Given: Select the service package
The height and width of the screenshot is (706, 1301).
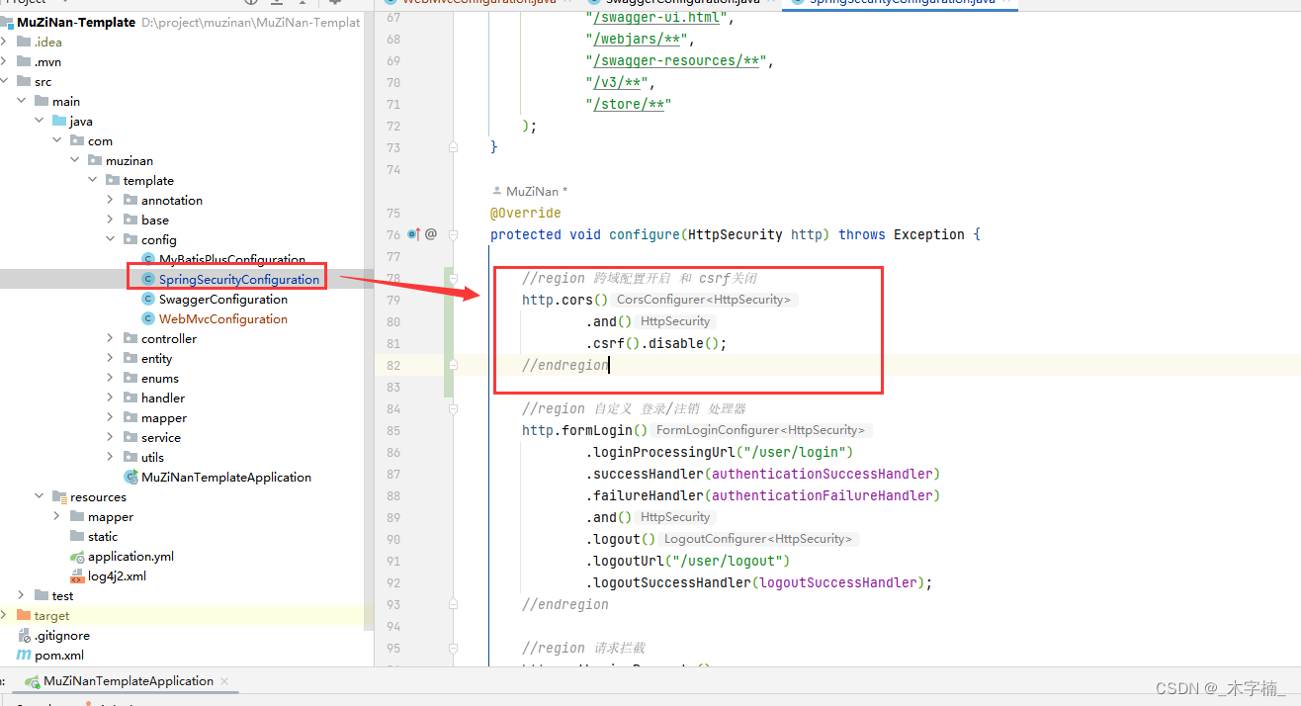Looking at the screenshot, I should pyautogui.click(x=161, y=437).
